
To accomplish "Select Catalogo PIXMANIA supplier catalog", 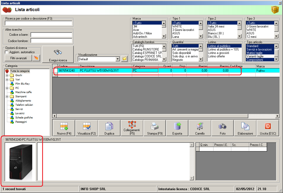I will coord(147,60).
